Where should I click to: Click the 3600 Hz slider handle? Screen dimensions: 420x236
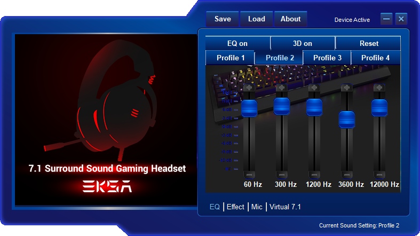tap(346, 120)
